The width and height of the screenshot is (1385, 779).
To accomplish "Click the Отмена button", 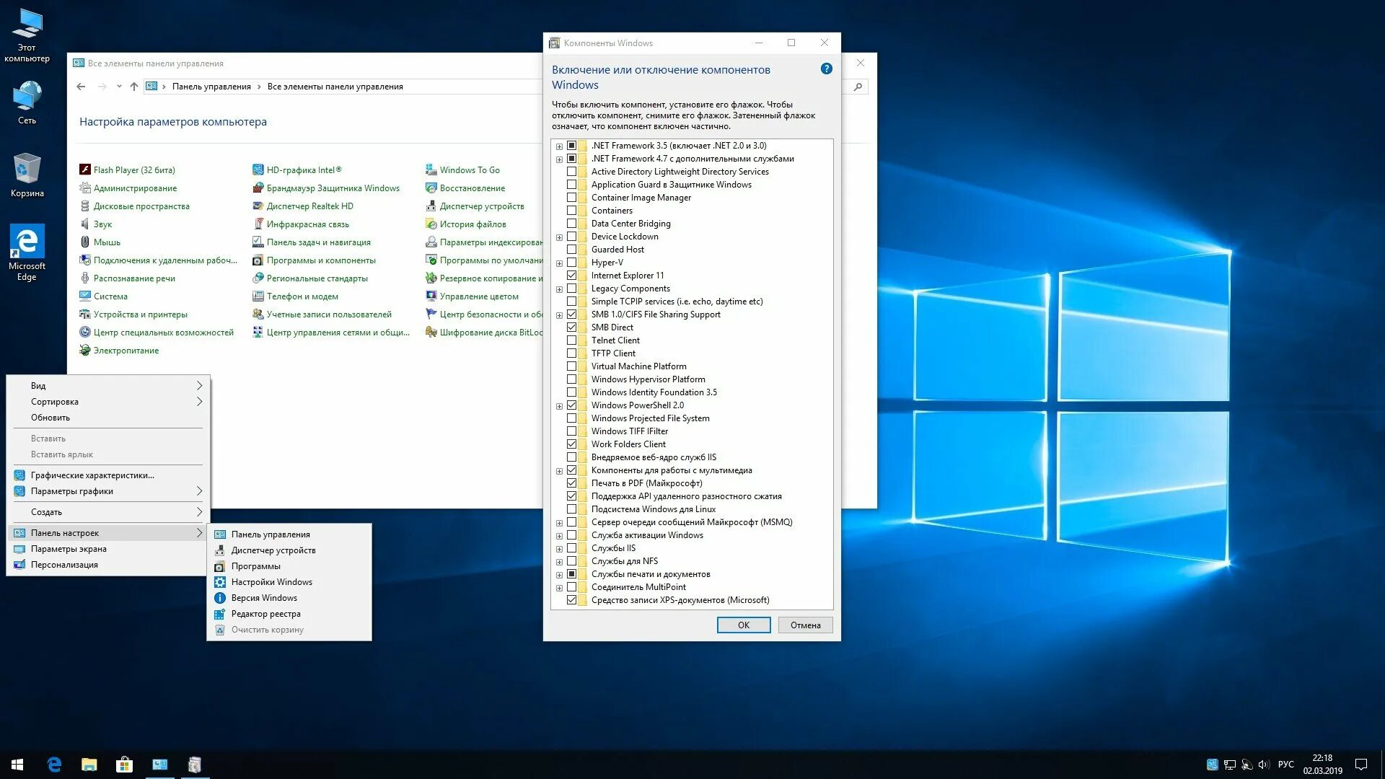I will (805, 625).
